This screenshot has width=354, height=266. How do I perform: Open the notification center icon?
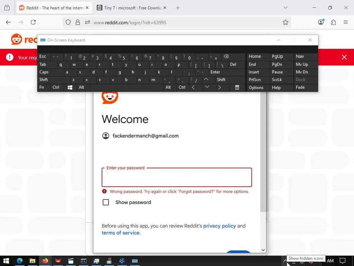pyautogui.click(x=343, y=261)
